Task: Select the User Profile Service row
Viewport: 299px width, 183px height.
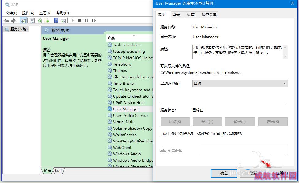Action: (130, 115)
